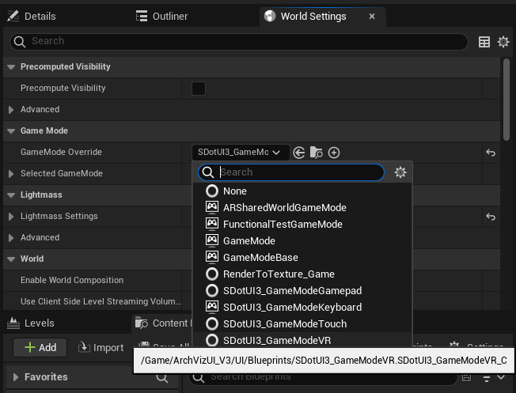The width and height of the screenshot is (516, 393).
Task: Select SDotUI3_GameModeKeyboard entry
Action: (x=302, y=307)
